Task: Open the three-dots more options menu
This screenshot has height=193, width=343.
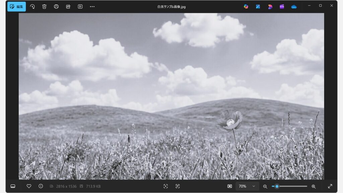Action: 92,6
